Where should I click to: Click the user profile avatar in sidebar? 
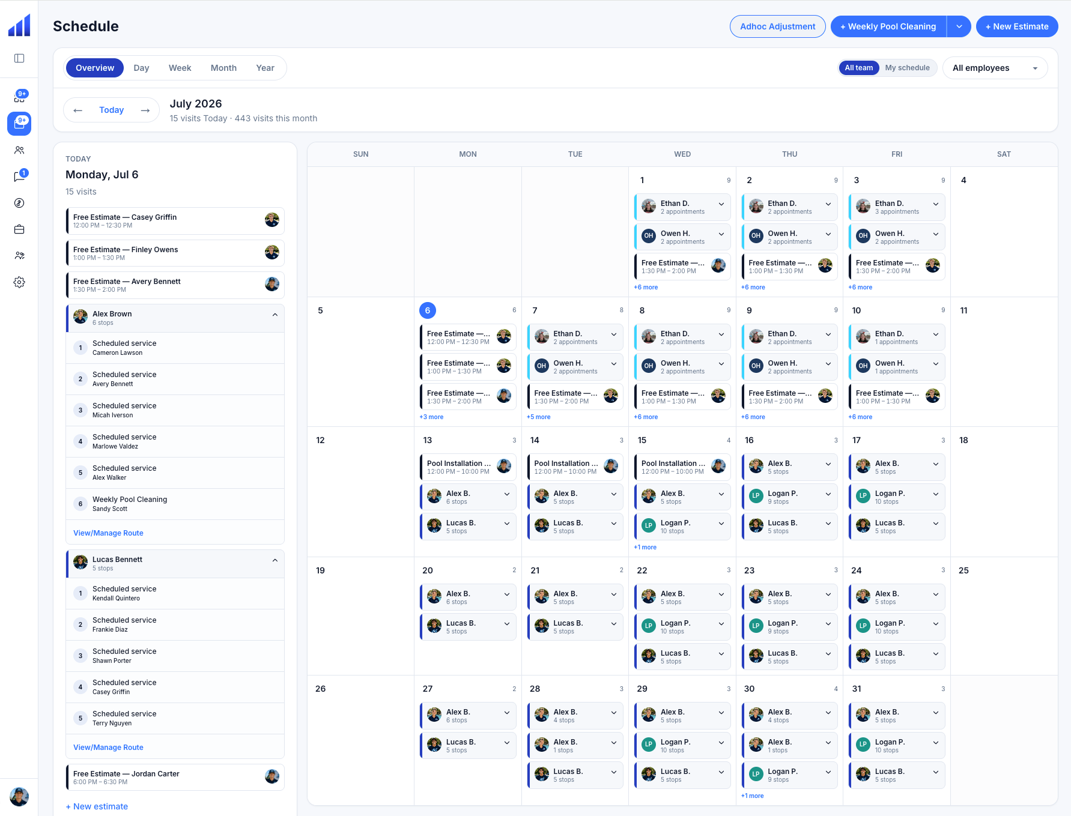19,797
